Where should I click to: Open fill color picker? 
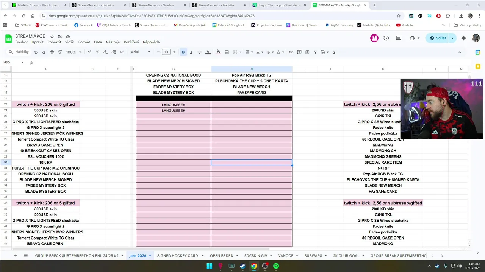tap(218, 52)
